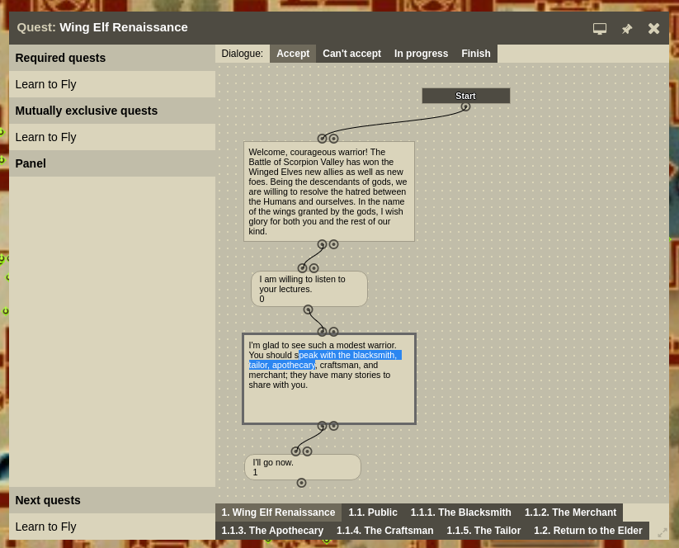Close the Wing Elf Renaissance quest window
The image size is (679, 548).
(x=653, y=28)
